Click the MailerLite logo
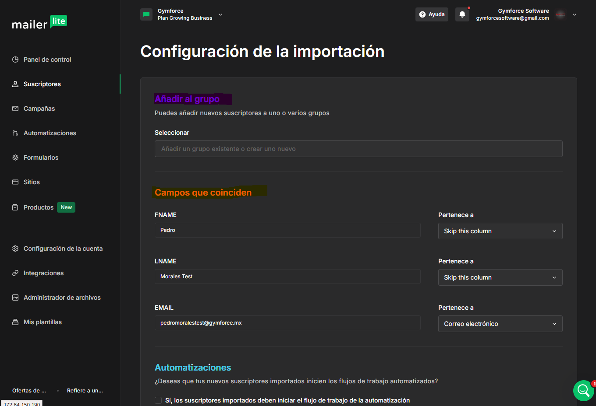The height and width of the screenshot is (406, 596). click(x=39, y=22)
